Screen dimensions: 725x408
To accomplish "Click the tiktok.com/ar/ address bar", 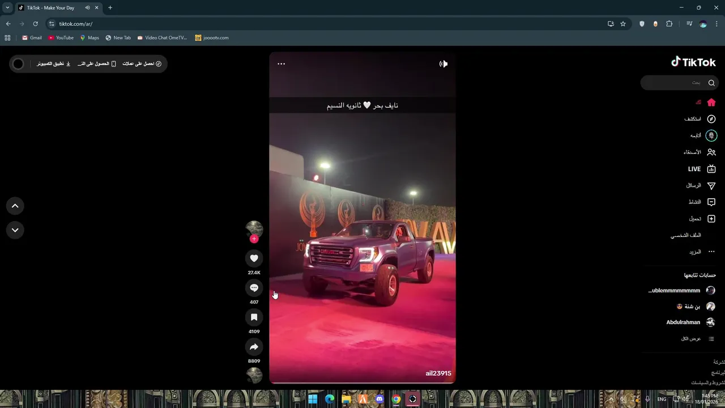I will coord(329,24).
